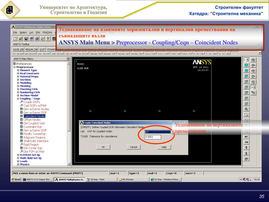Open the File menu
The height and width of the screenshot is (202, 269).
(15, 32)
